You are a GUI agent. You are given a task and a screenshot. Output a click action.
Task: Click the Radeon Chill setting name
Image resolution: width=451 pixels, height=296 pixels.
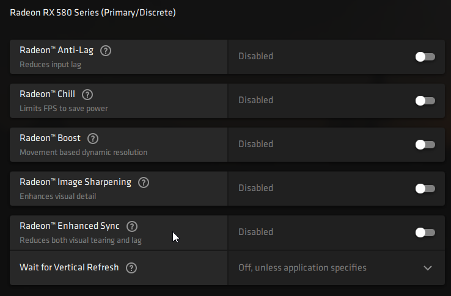click(47, 95)
